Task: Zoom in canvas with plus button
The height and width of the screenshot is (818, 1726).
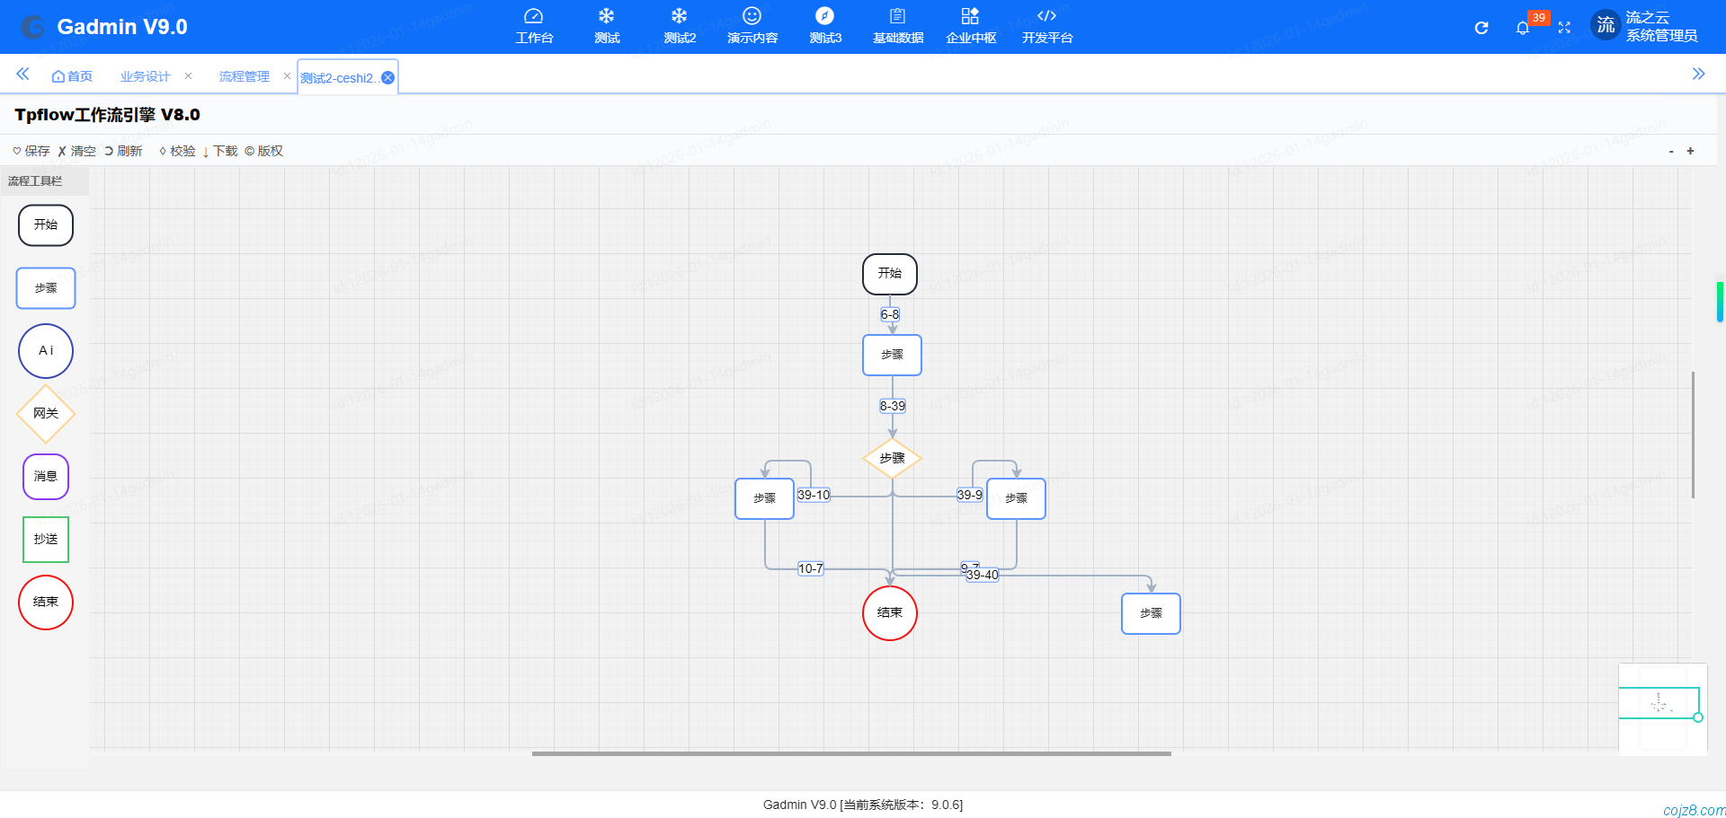Action: (x=1690, y=151)
